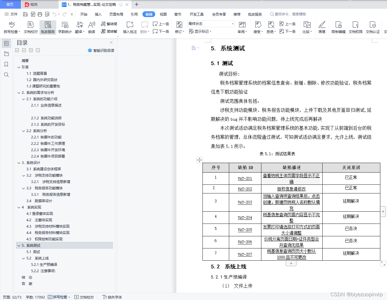The width and height of the screenshot is (387, 300).
Task: Switch to the 开始 ribbon tab
Action: tap(84, 14)
